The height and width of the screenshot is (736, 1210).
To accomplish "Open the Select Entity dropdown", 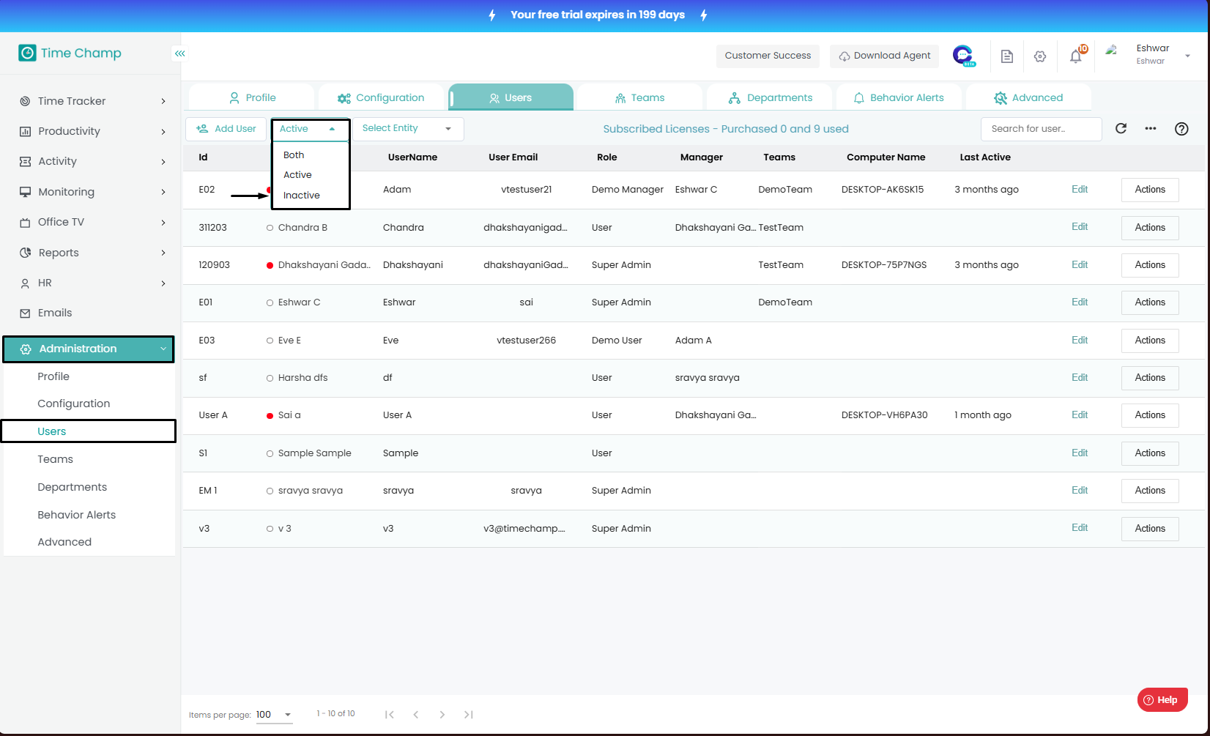I will 407,129.
